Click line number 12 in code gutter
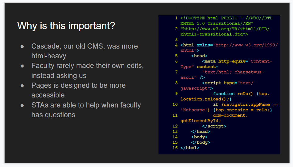Image resolution: width=293 pixels, height=167 pixels. [x=175, y=126]
